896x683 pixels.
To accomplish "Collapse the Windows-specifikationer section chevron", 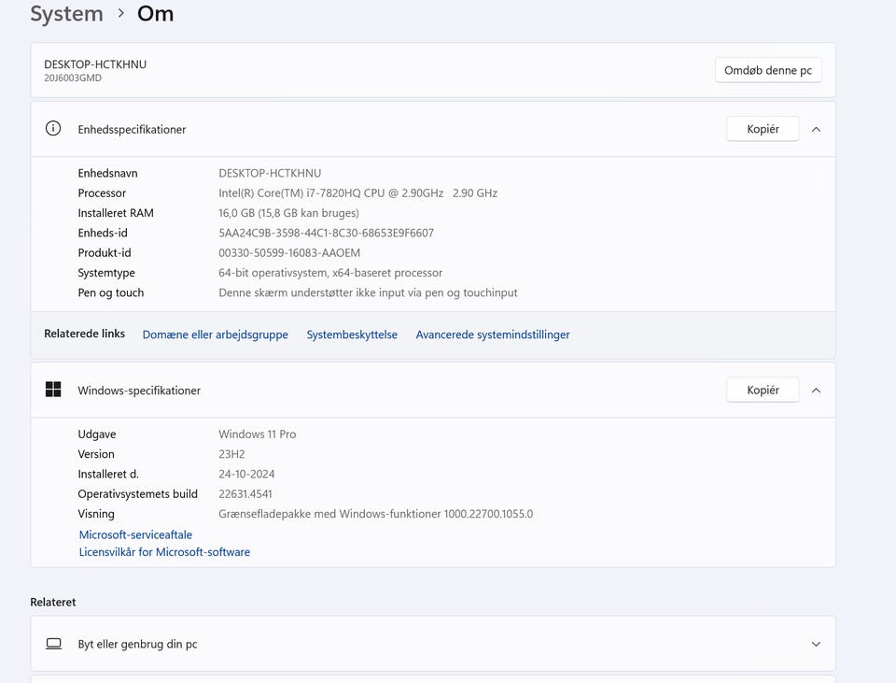I will click(816, 391).
